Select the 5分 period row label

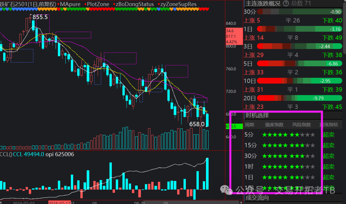click(x=249, y=135)
